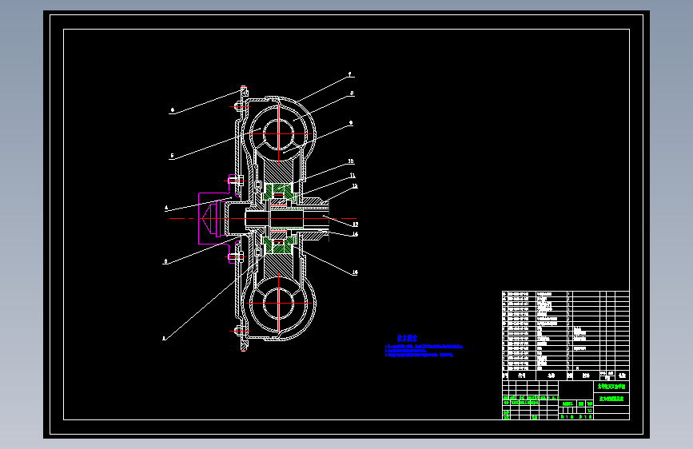Click part callout number 10

(351, 161)
